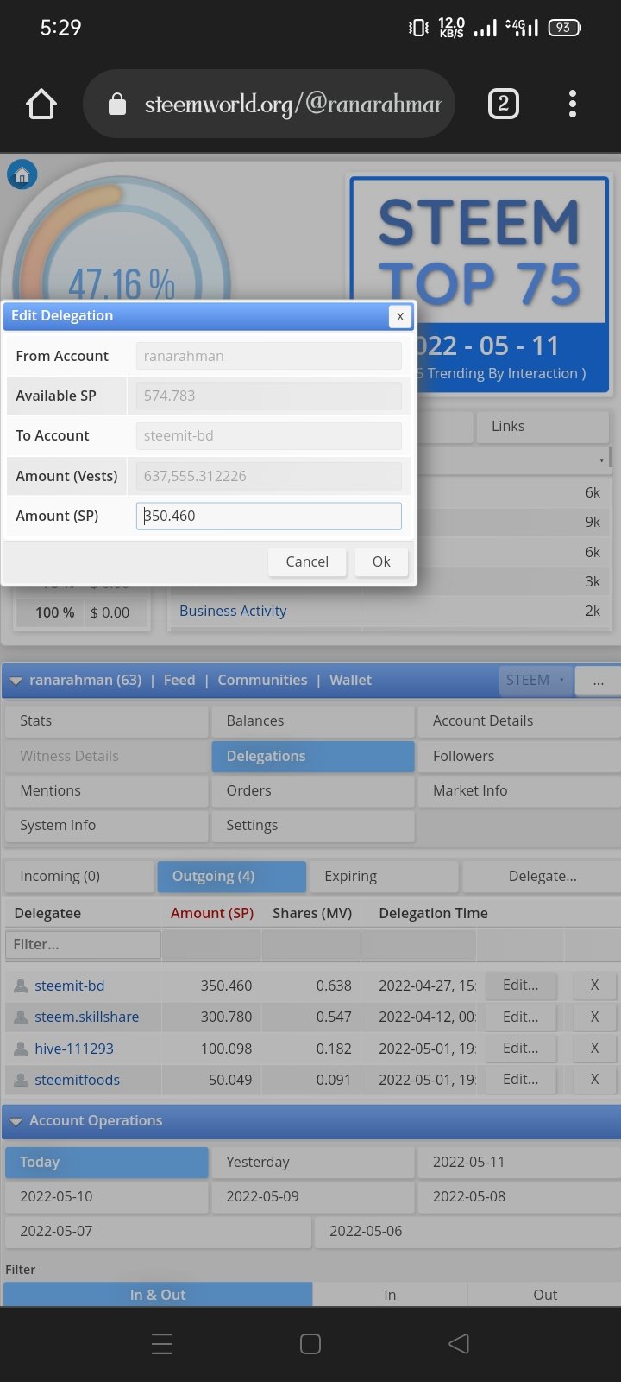Remove the steem.skillshare delegation with X
621x1382 pixels.
click(594, 1017)
